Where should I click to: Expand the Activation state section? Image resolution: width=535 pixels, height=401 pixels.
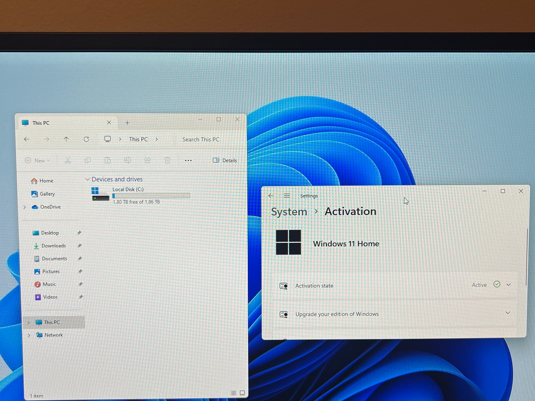tap(395, 285)
